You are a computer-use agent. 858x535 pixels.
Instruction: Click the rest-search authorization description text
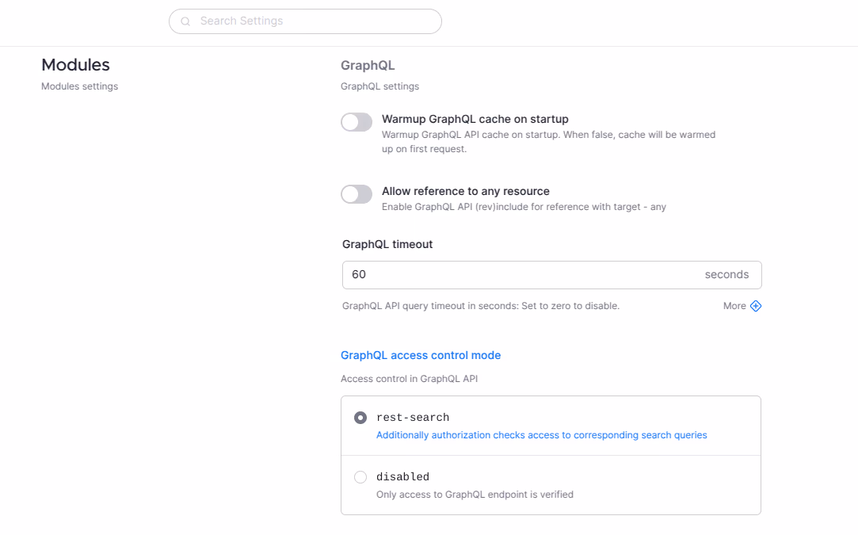point(541,435)
